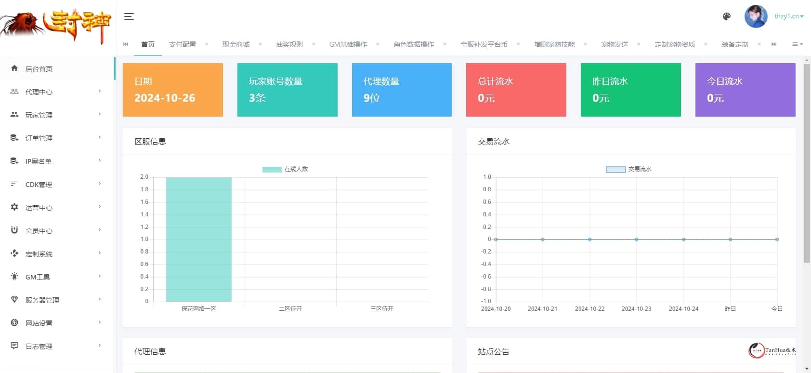Click the bug icon beside GM工具
The image size is (811, 373).
(x=14, y=277)
